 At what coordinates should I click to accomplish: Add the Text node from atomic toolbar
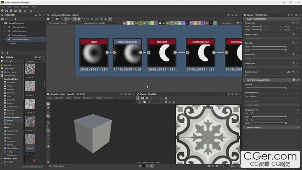pos(199,23)
